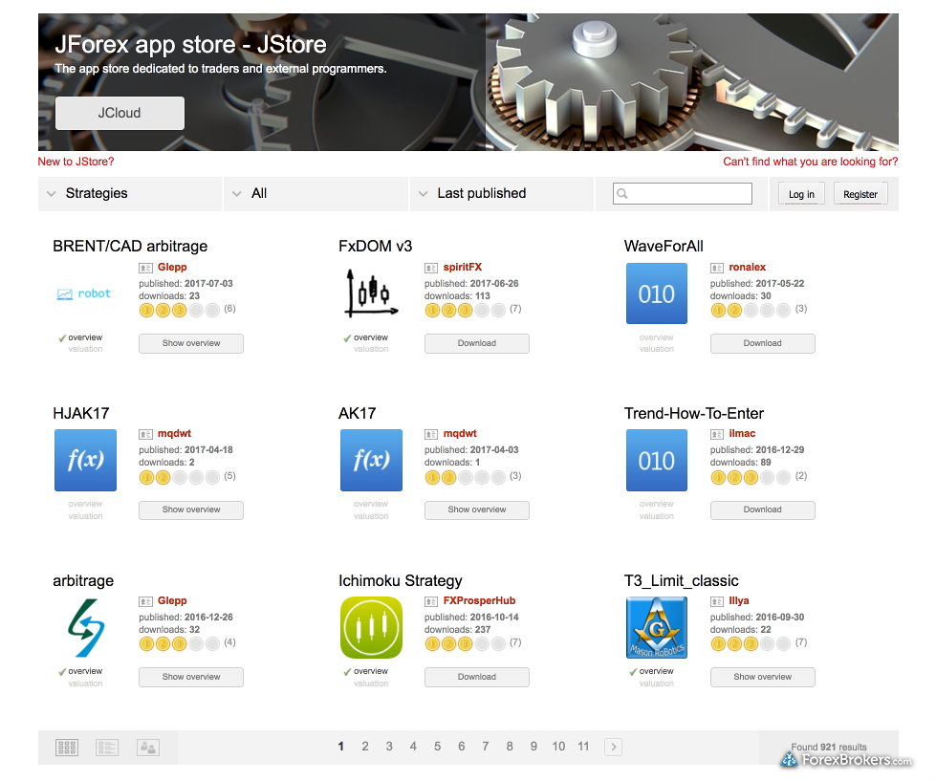
Task: Open the Ichimoku Strategy title
Action: pyautogui.click(x=401, y=581)
